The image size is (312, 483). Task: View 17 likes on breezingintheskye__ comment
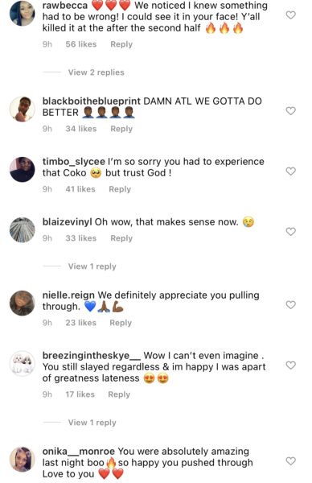tap(80, 394)
